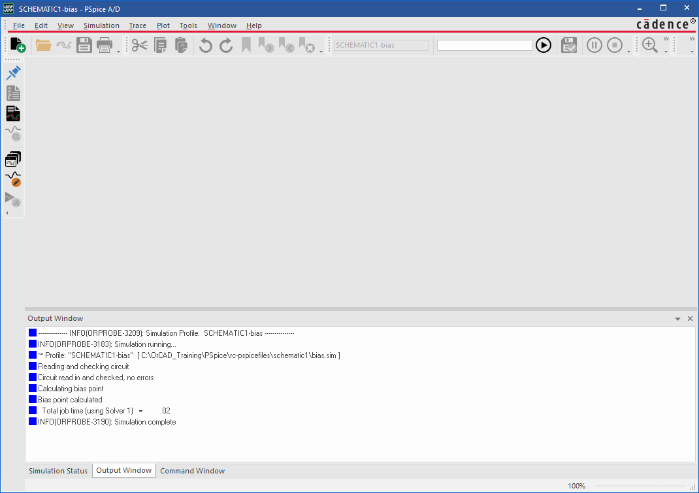Minimize the PSpice A/D window
This screenshot has height=493, width=699.
[640, 8]
